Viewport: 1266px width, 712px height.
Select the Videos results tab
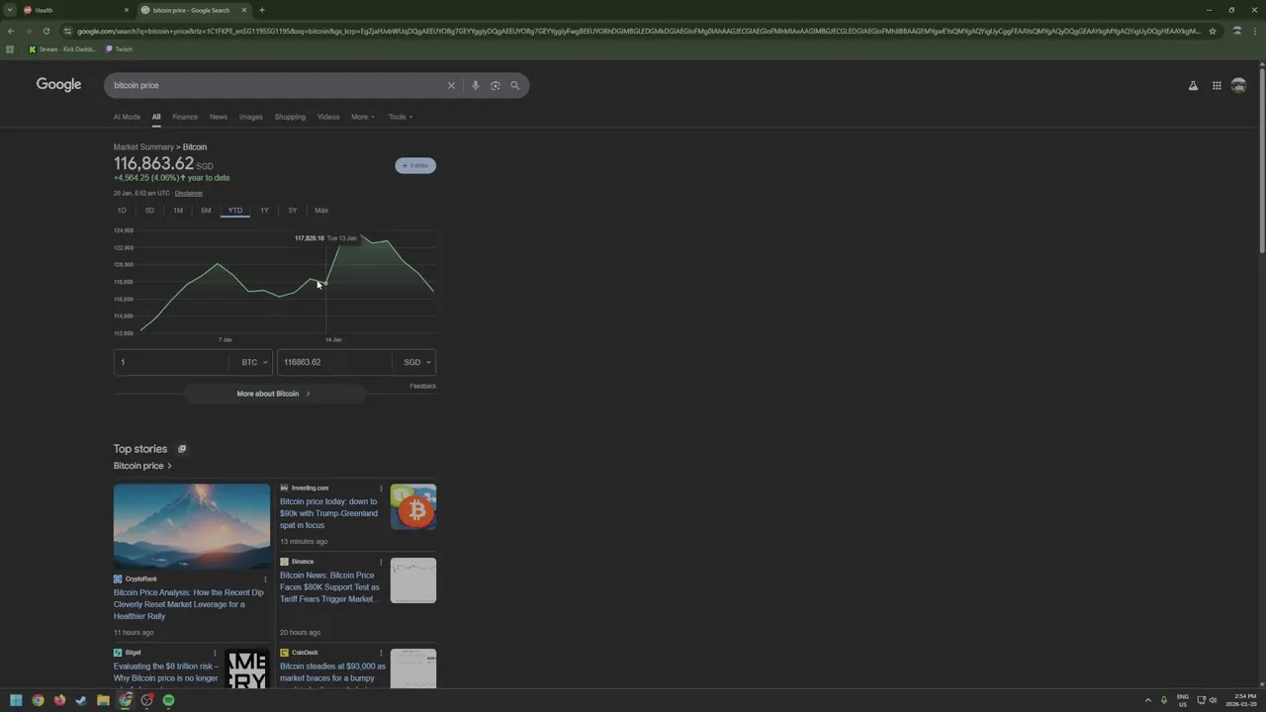328,117
